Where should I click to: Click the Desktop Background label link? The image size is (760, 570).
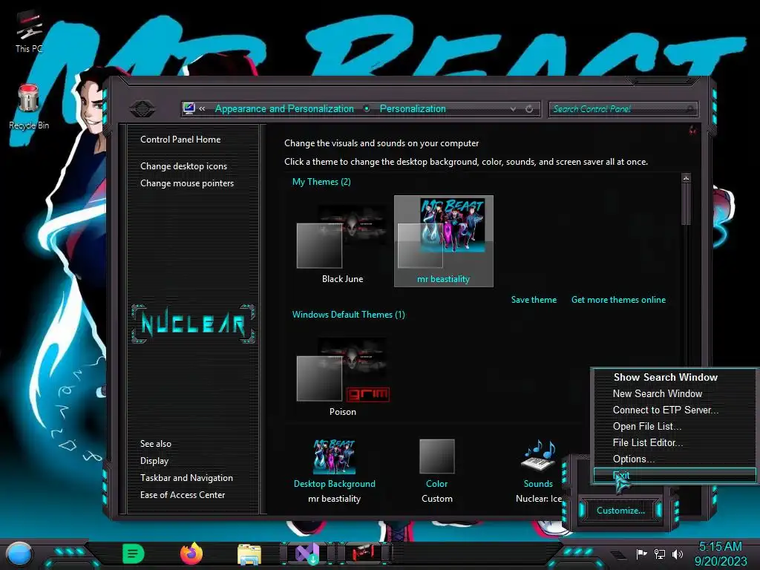pos(335,484)
